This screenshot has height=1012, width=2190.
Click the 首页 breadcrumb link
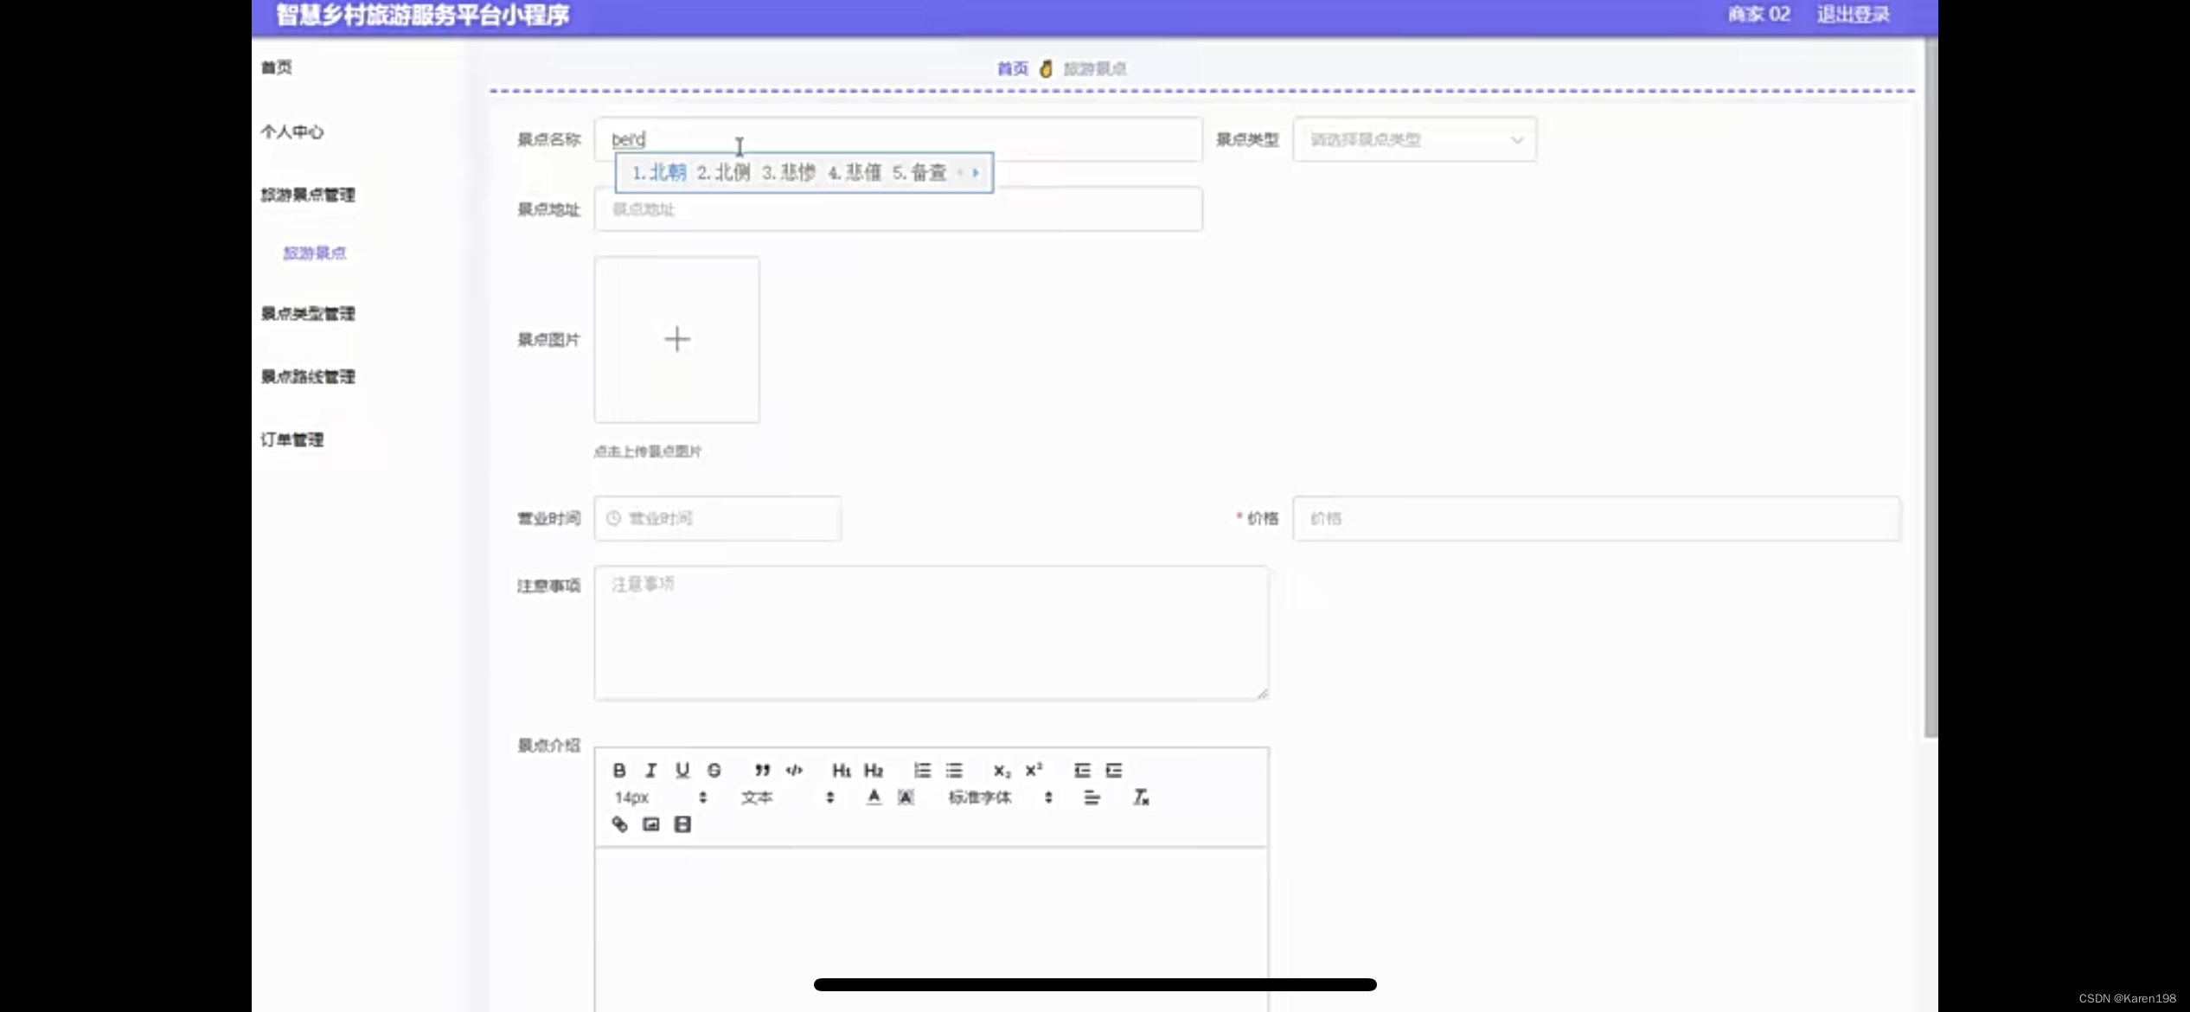(x=1013, y=68)
